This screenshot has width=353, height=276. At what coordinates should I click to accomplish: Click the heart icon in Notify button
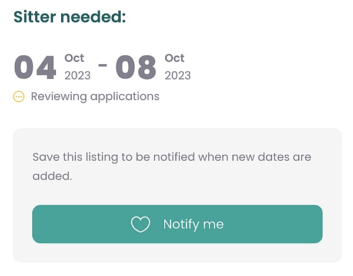pos(141,224)
